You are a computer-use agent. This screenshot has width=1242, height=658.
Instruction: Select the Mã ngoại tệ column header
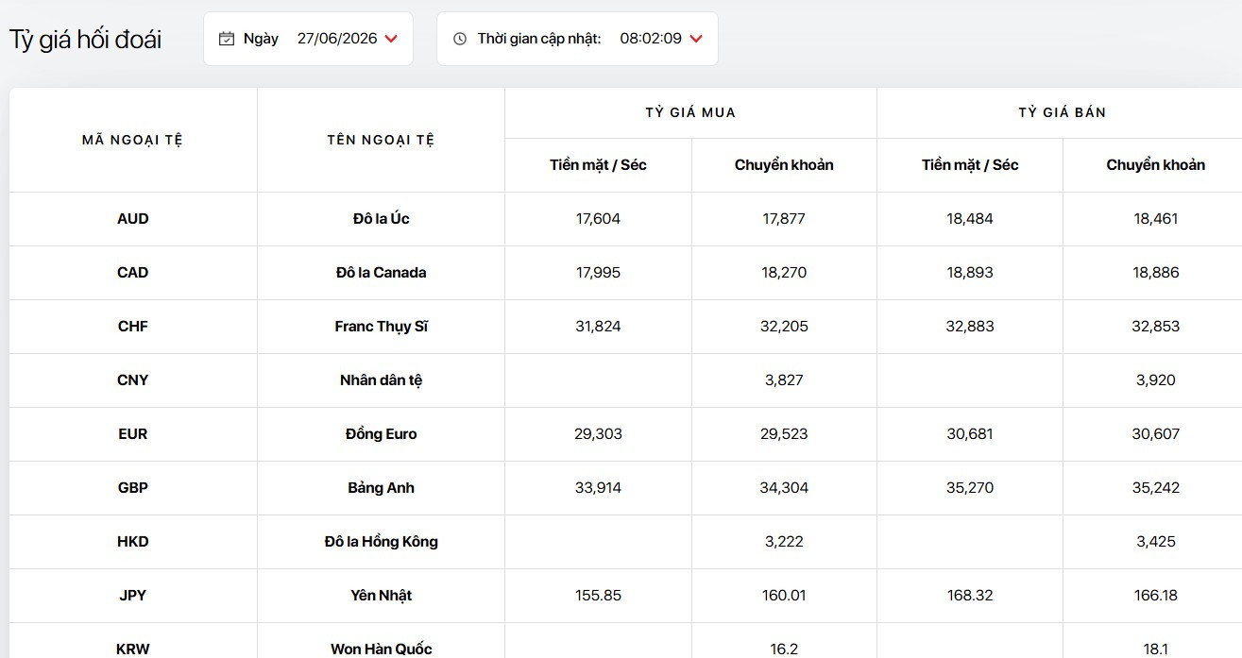pos(133,140)
